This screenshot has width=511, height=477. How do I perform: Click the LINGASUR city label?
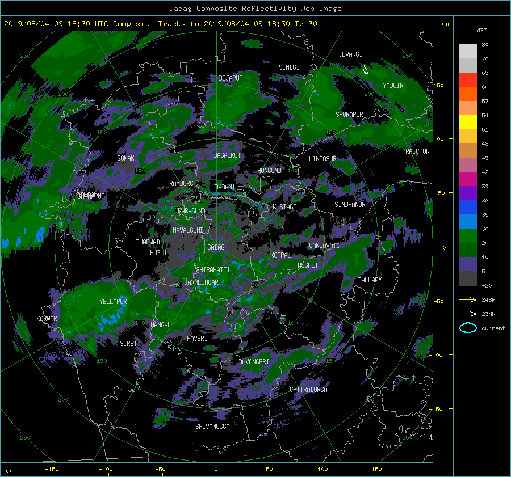322,159
